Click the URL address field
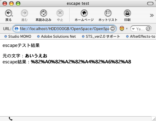 tap(64, 29)
